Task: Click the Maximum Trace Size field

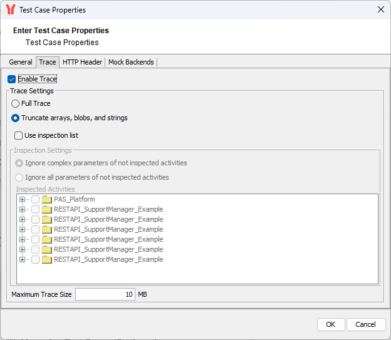Action: click(x=105, y=294)
